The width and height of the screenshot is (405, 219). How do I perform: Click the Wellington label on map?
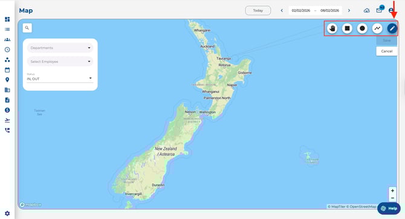click(207, 112)
